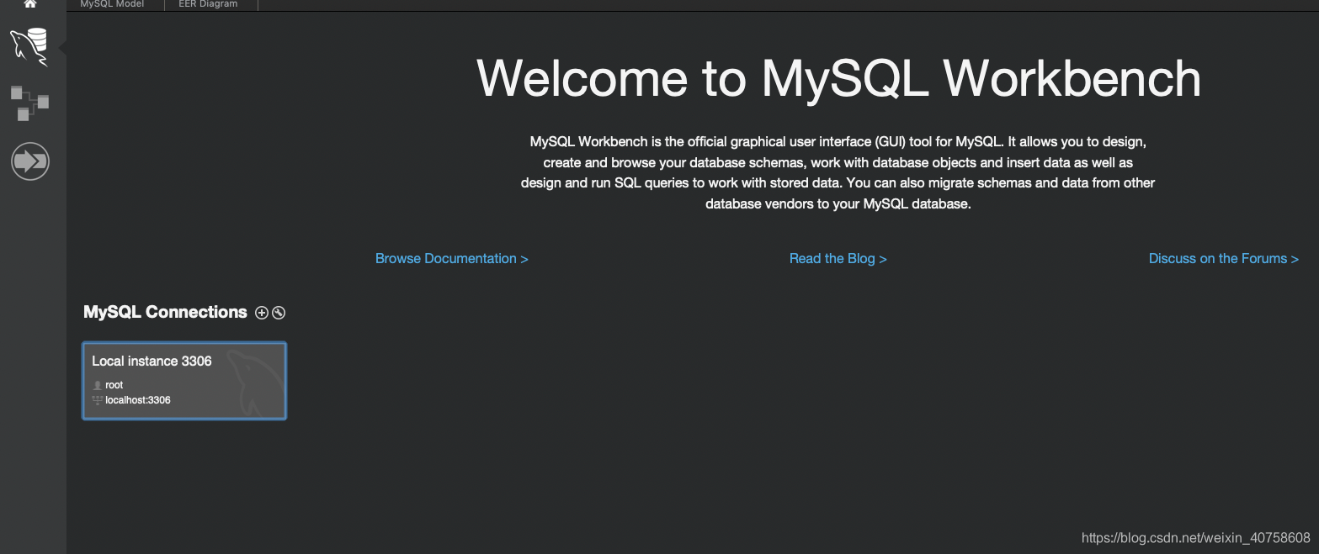
Task: Open the Home screen icon
Action: [x=30, y=4]
